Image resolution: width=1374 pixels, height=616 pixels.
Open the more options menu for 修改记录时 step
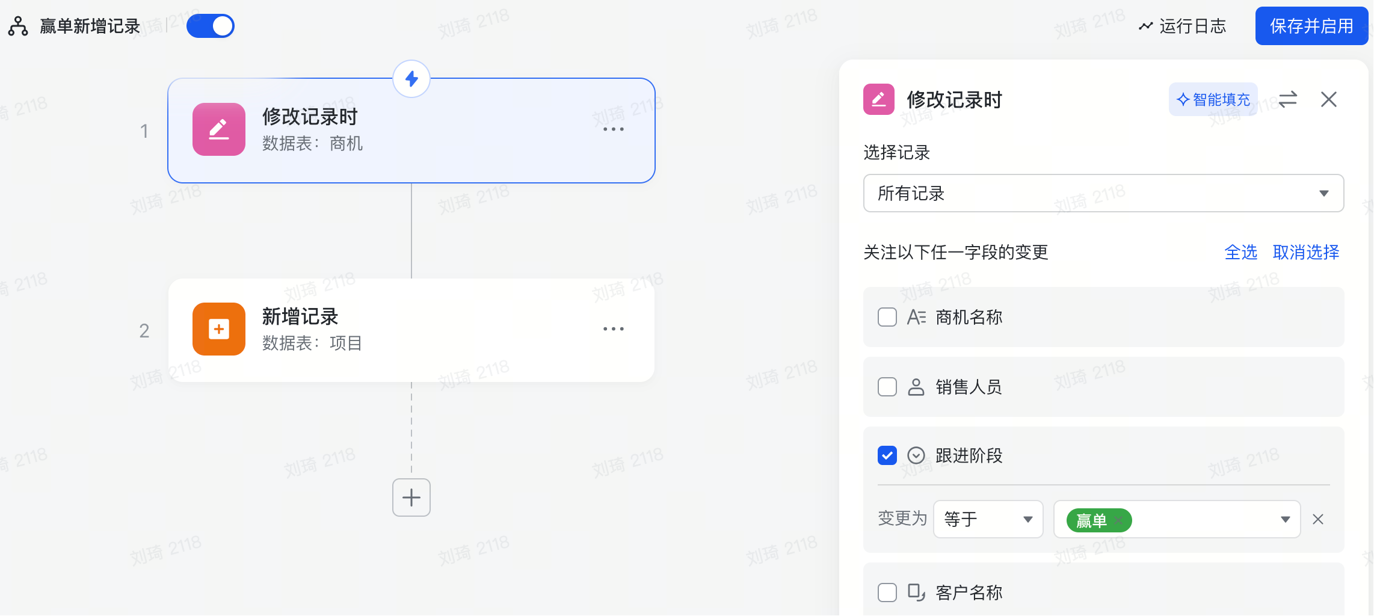pos(613,129)
